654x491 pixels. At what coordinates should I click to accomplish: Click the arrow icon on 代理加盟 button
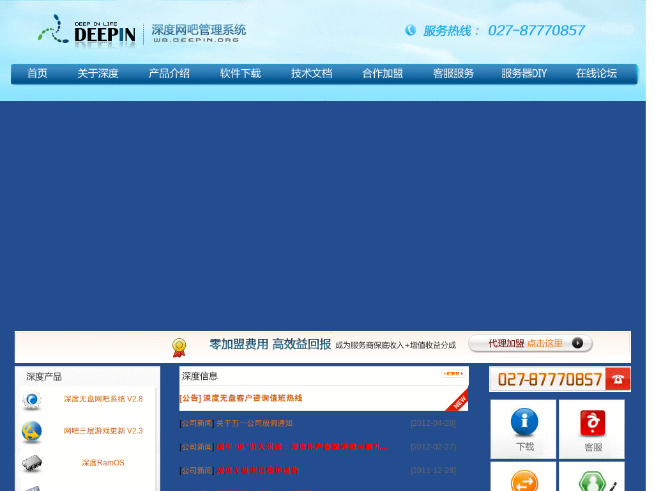pos(577,343)
